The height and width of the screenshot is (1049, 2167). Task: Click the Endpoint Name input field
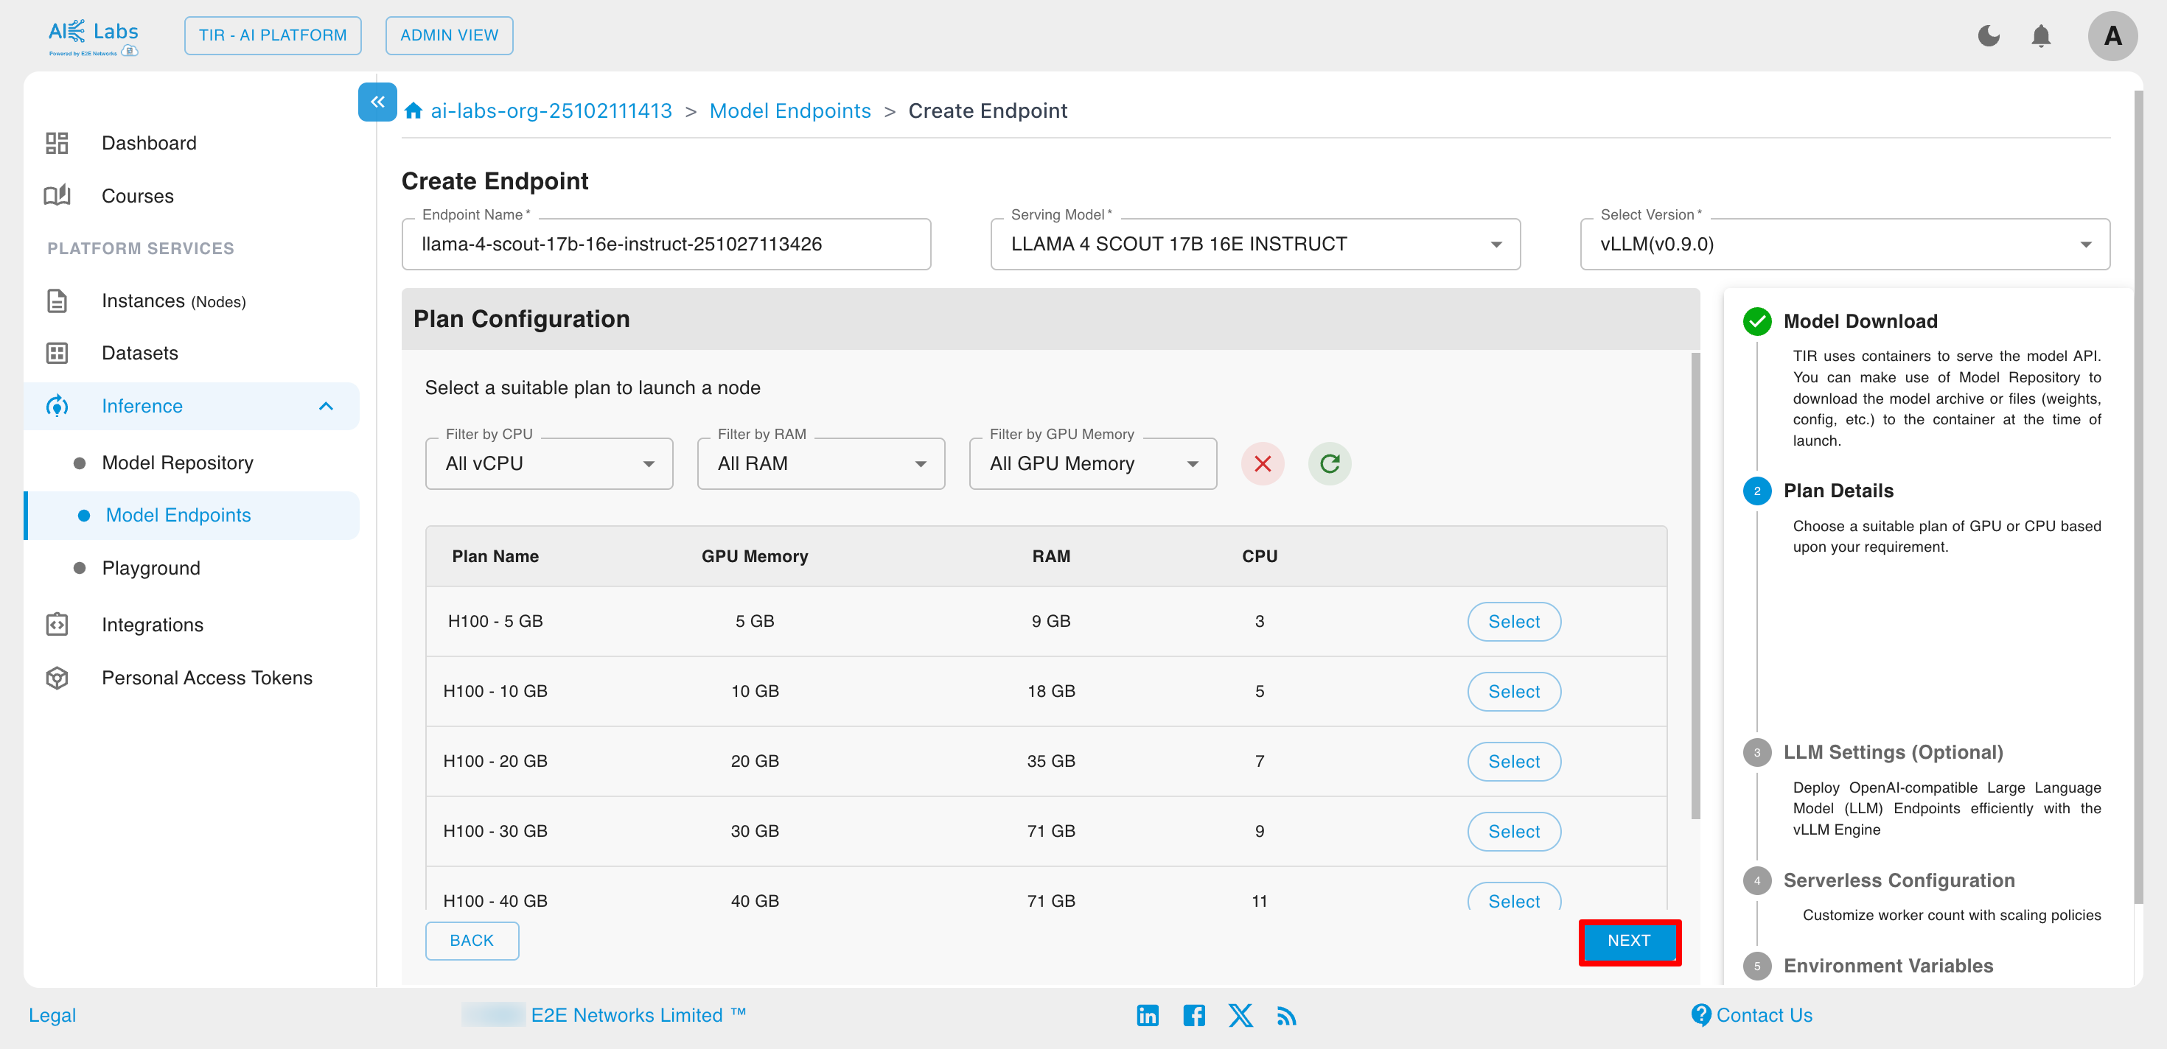coord(666,244)
